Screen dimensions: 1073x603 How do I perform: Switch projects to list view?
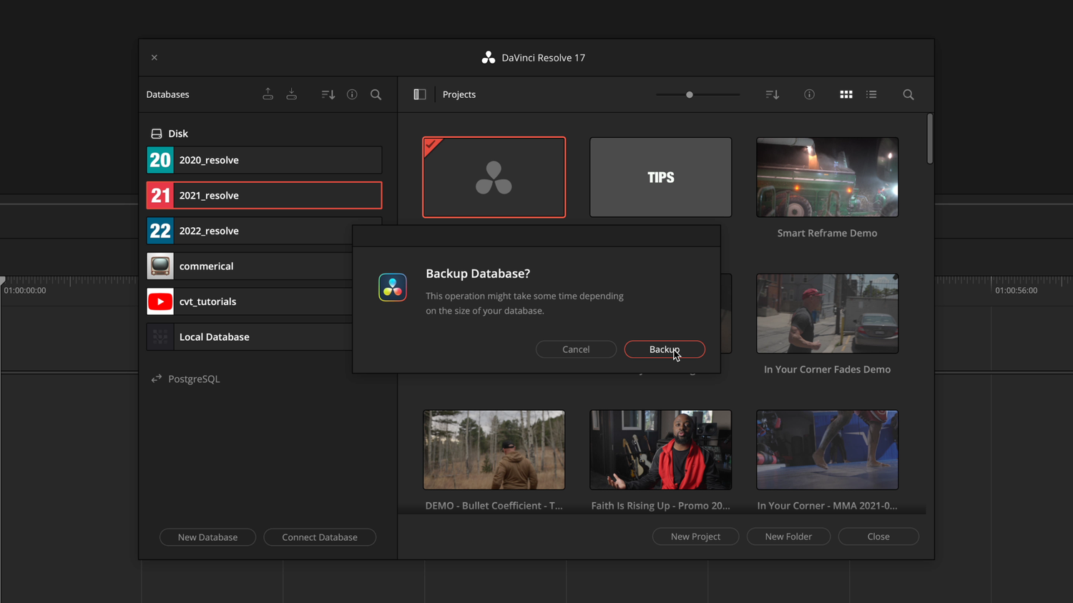[871, 94]
